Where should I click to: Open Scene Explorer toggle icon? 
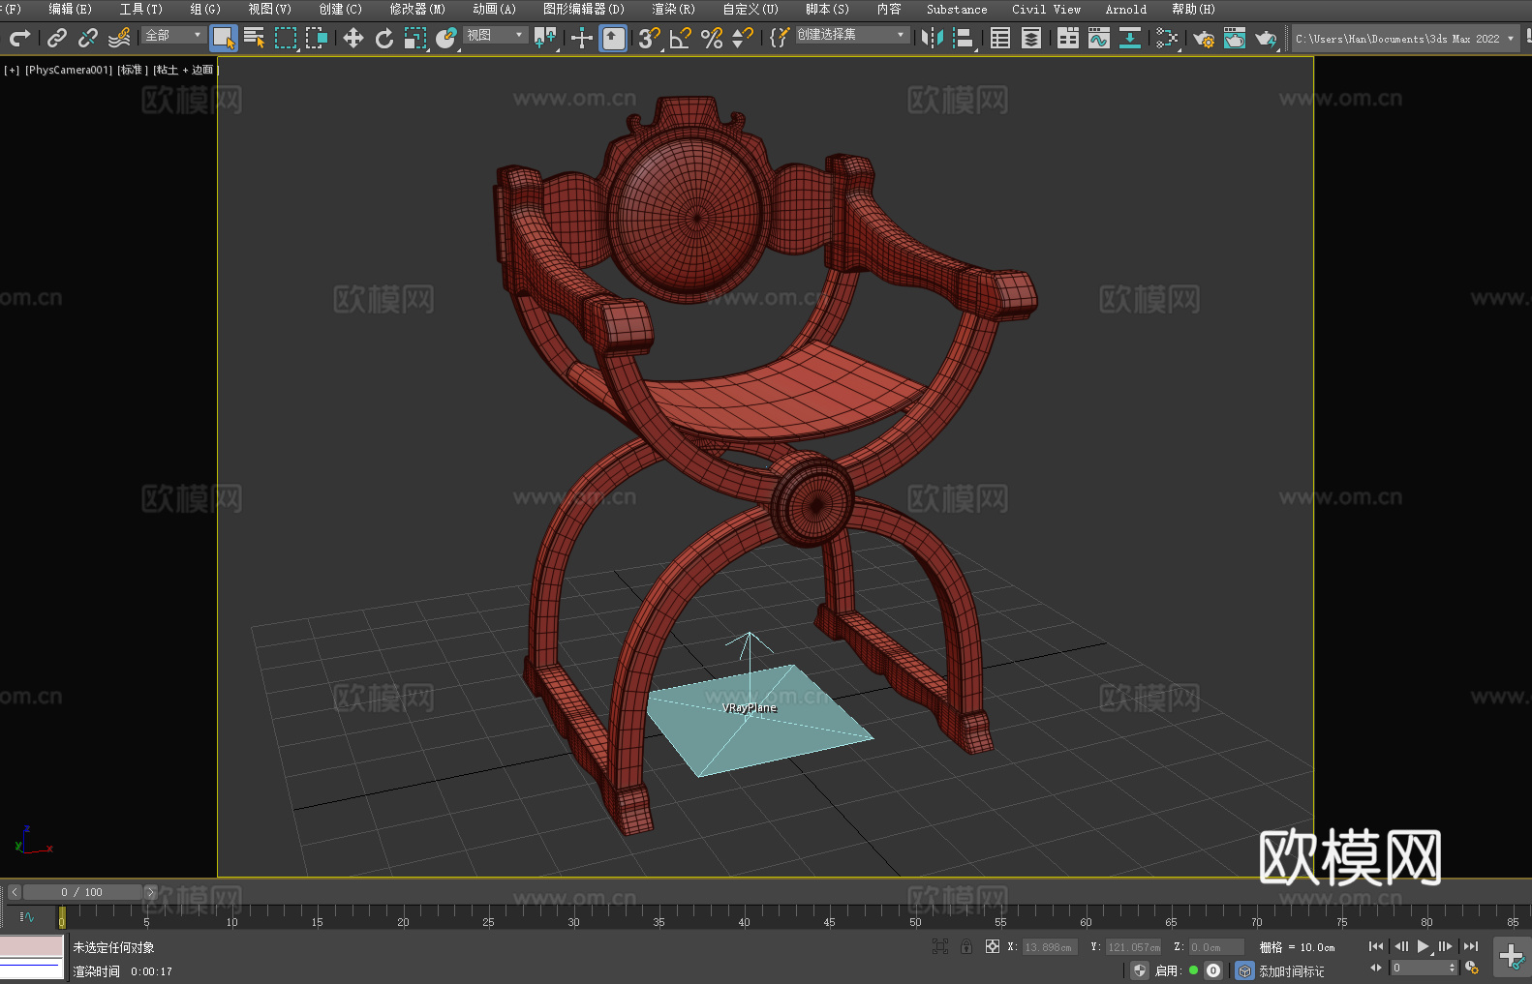(x=1000, y=38)
